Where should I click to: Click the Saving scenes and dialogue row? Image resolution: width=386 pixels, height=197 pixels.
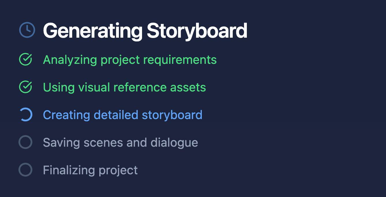[x=120, y=142]
